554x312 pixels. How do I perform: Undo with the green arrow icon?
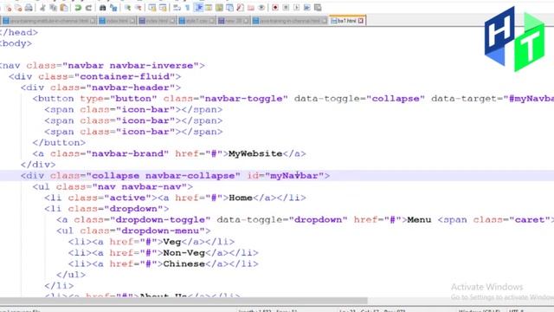tap(78, 8)
